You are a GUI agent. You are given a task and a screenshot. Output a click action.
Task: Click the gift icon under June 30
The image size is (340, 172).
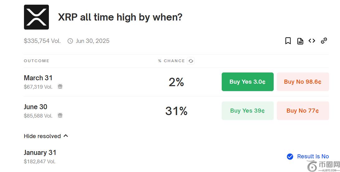coord(60,115)
